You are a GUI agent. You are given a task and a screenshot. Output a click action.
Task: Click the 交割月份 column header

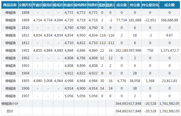click(25, 5)
